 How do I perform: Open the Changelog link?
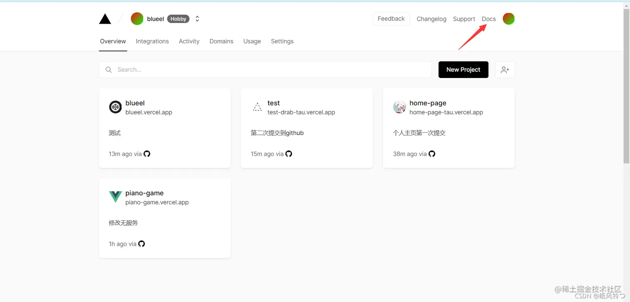pyautogui.click(x=431, y=19)
